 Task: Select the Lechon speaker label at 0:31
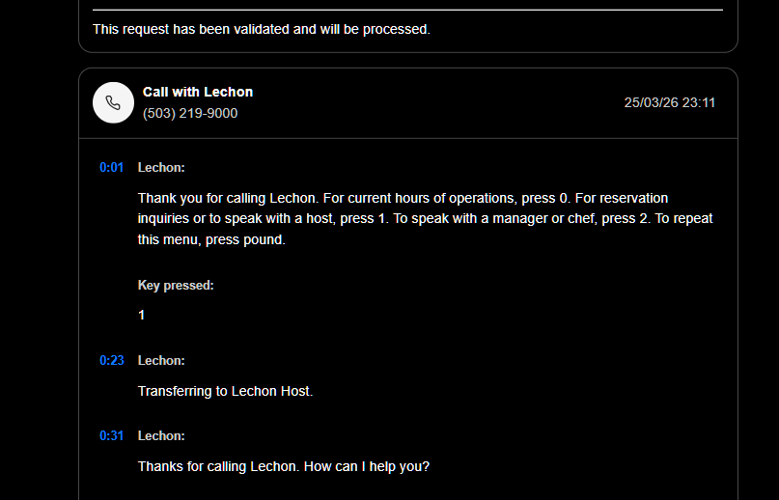coord(161,435)
